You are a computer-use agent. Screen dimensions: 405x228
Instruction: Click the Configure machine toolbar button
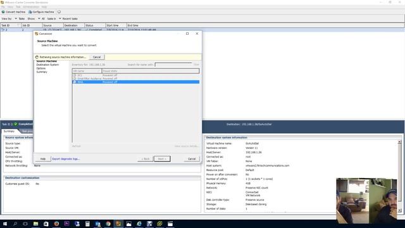point(41,12)
